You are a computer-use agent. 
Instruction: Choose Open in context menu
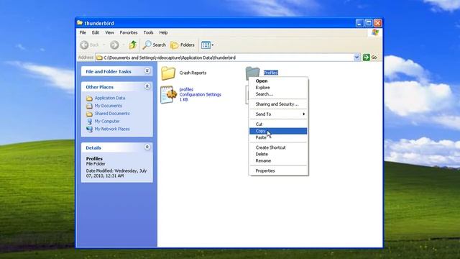[x=278, y=81]
